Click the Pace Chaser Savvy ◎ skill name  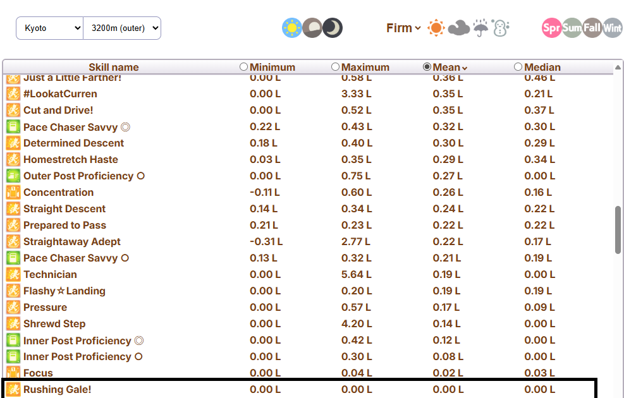tap(76, 127)
